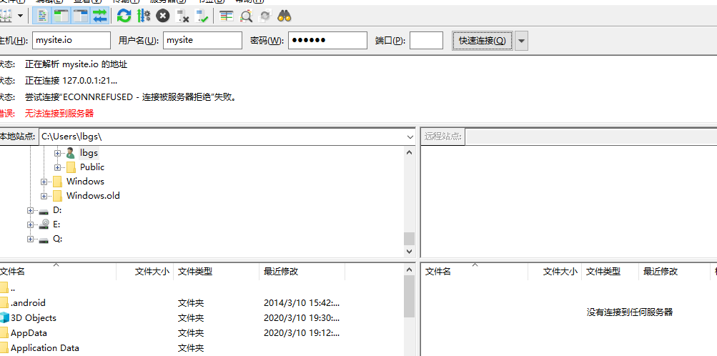Open remote file search binoculars icon
This screenshot has width=717, height=356.
[x=285, y=16]
